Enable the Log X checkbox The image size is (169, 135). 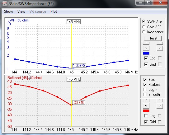pos(145,90)
